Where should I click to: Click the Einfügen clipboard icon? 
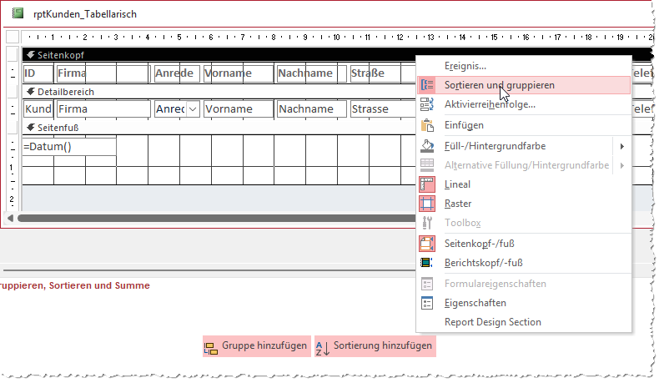[427, 125]
